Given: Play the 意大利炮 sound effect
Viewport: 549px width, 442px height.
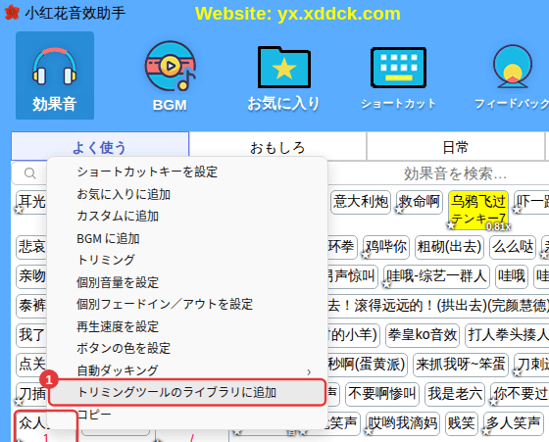Looking at the screenshot, I should click(361, 202).
